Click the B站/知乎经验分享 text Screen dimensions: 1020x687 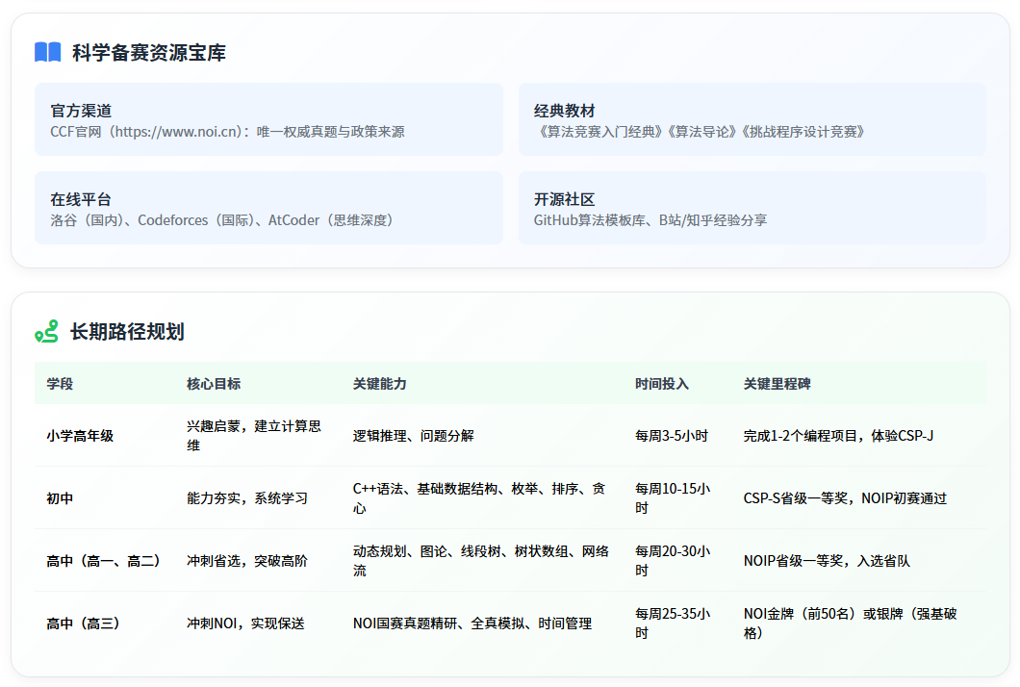pos(713,220)
